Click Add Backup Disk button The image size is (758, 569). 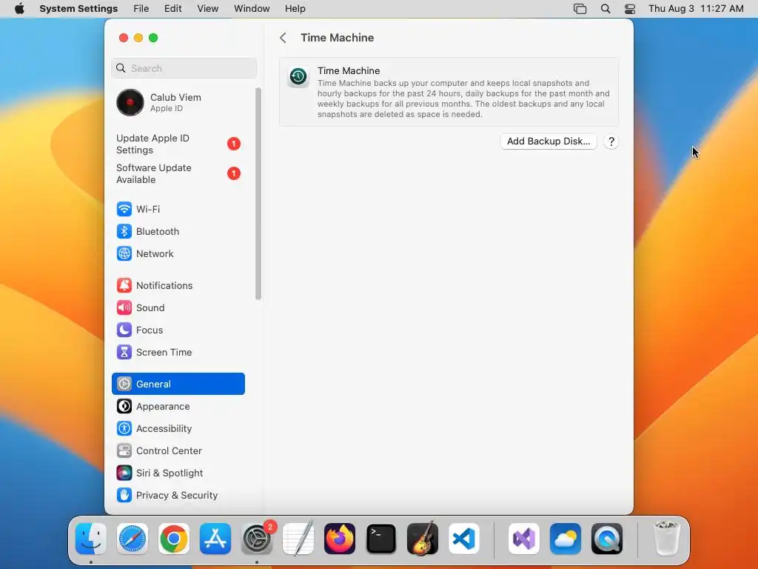click(x=549, y=142)
